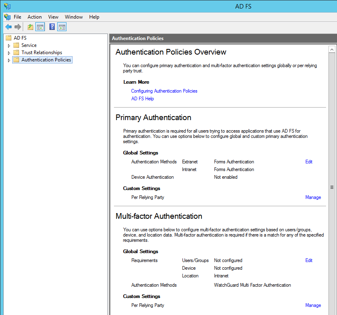The width and height of the screenshot is (337, 315).
Task: Click the AD FS icon in menu bar
Action: tap(7, 17)
